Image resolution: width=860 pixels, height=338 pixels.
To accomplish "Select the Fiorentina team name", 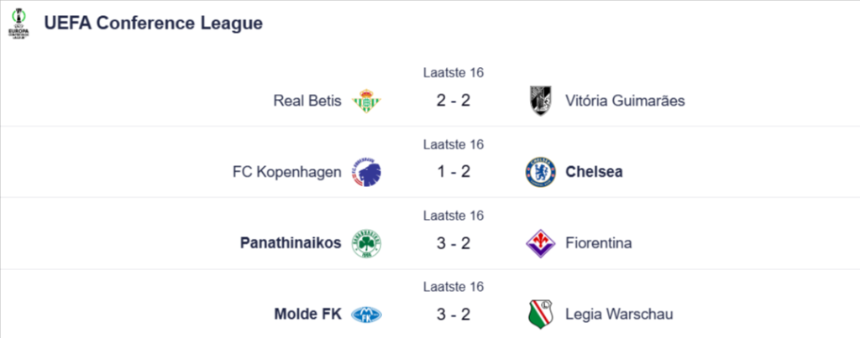I will (599, 243).
